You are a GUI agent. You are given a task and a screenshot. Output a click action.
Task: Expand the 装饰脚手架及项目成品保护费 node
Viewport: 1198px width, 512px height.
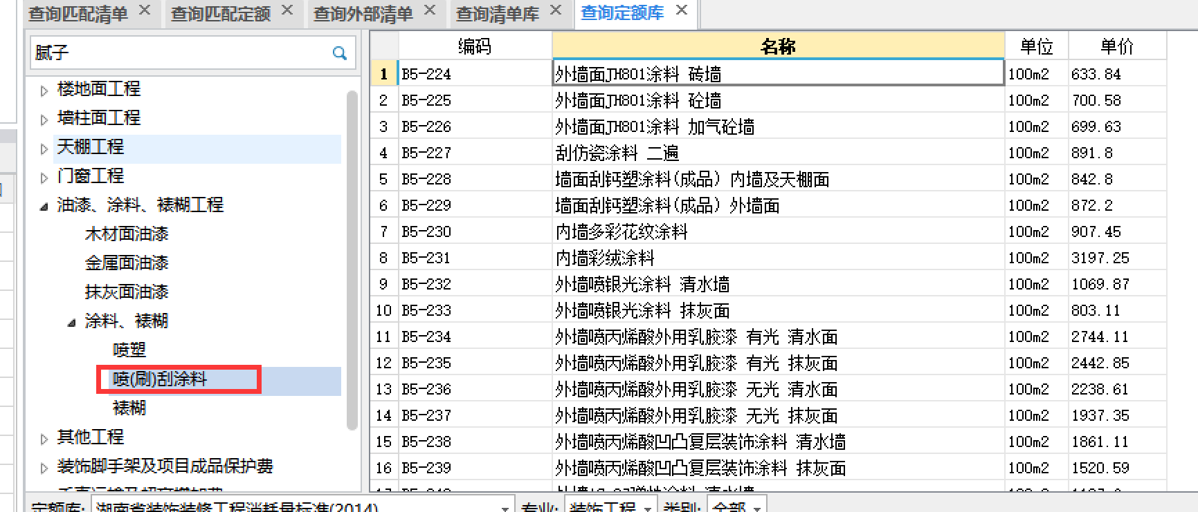44,468
